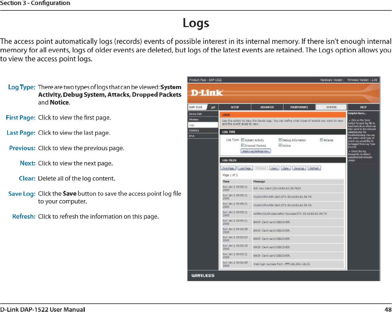Click the orange LOGS section title
Viewport: 392px width, 312px height.
(226, 115)
